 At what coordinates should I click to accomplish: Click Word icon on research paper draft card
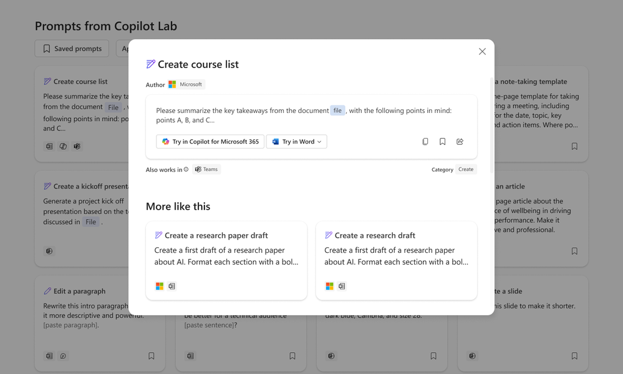coord(171,286)
